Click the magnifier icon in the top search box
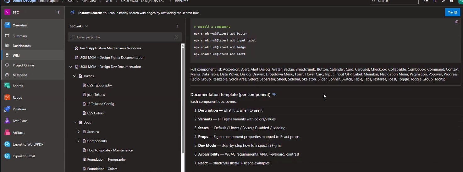463x172 pixels. (x=374, y=1)
